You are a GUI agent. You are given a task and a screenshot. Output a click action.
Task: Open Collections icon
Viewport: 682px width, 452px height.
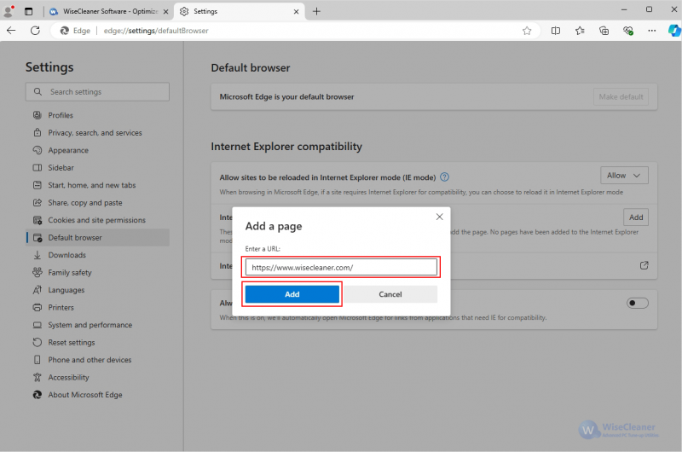(x=604, y=31)
